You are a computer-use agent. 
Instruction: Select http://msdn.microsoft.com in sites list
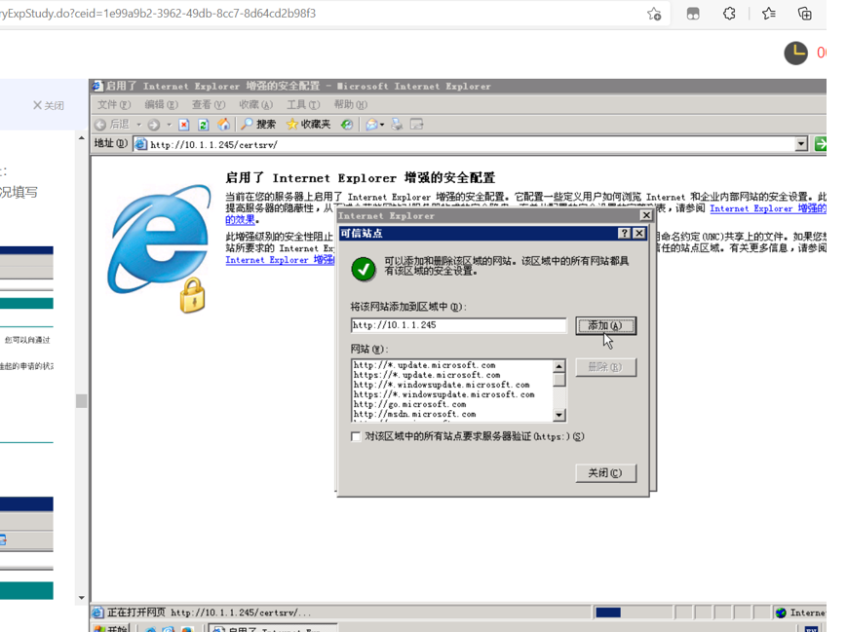(415, 414)
